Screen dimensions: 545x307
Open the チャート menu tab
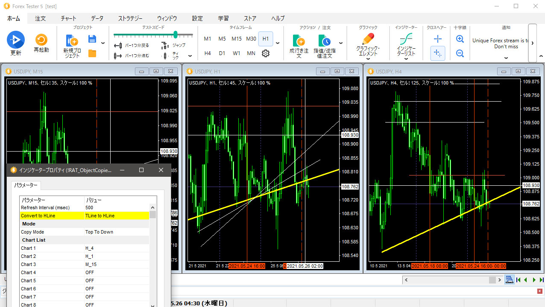(68, 18)
